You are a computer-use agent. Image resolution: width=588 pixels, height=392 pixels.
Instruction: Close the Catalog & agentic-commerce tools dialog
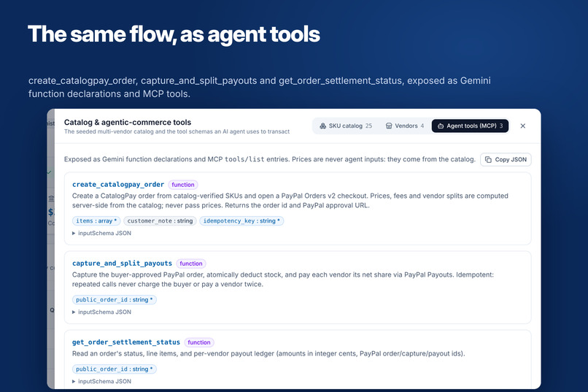pyautogui.click(x=523, y=126)
